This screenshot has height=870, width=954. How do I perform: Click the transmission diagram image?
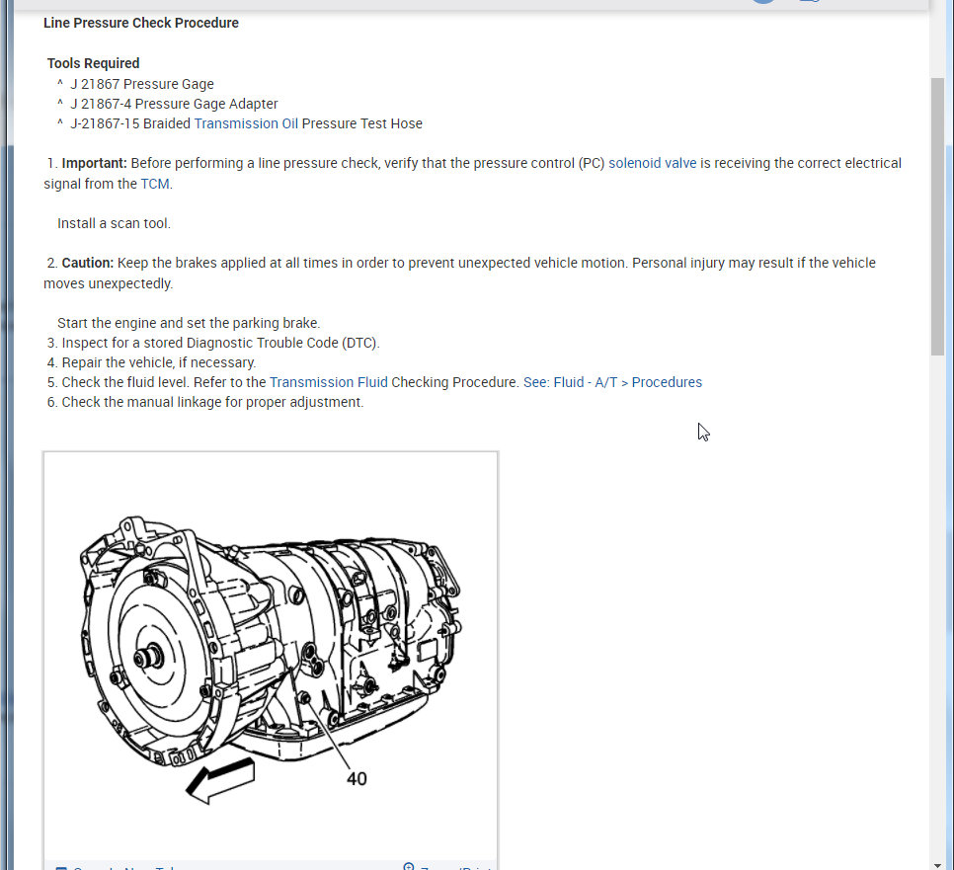[271, 657]
